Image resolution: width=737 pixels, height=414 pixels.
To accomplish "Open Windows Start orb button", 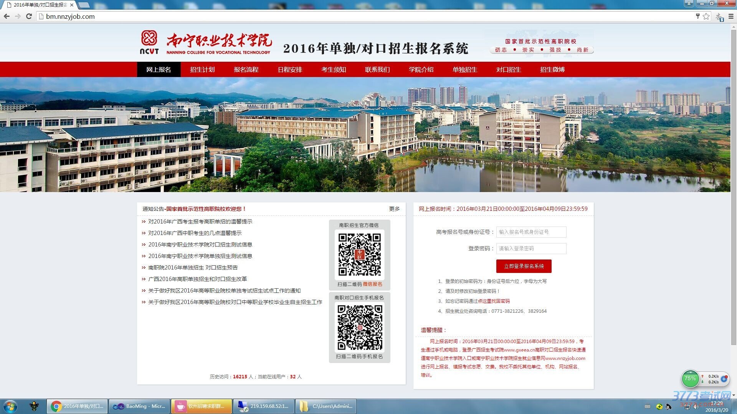I will pos(10,406).
